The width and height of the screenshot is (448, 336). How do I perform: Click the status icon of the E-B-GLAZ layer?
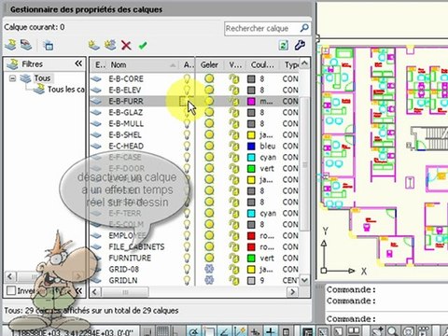tap(96, 113)
